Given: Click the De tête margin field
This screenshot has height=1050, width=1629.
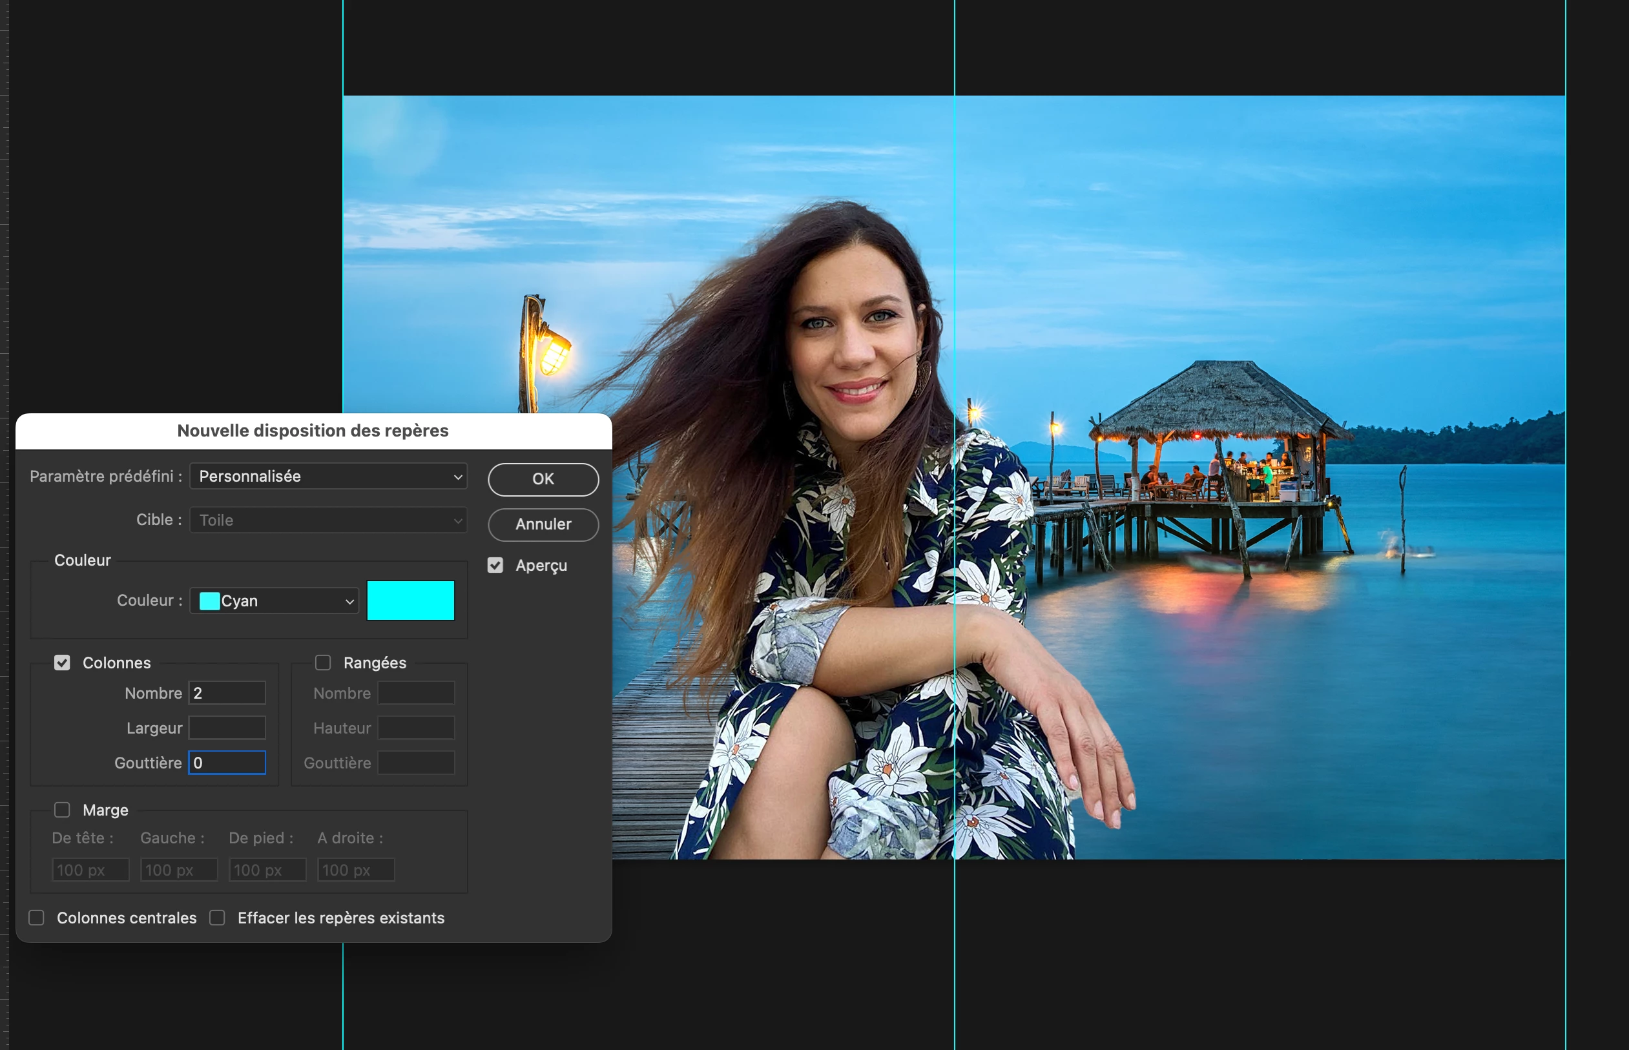Looking at the screenshot, I should point(90,870).
